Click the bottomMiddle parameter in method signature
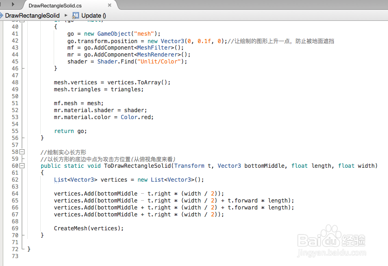This screenshot has width=388, height=266. (x=264, y=166)
